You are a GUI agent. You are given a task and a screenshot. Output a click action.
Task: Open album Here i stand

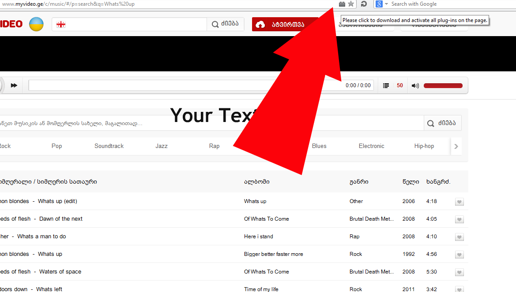258,237
